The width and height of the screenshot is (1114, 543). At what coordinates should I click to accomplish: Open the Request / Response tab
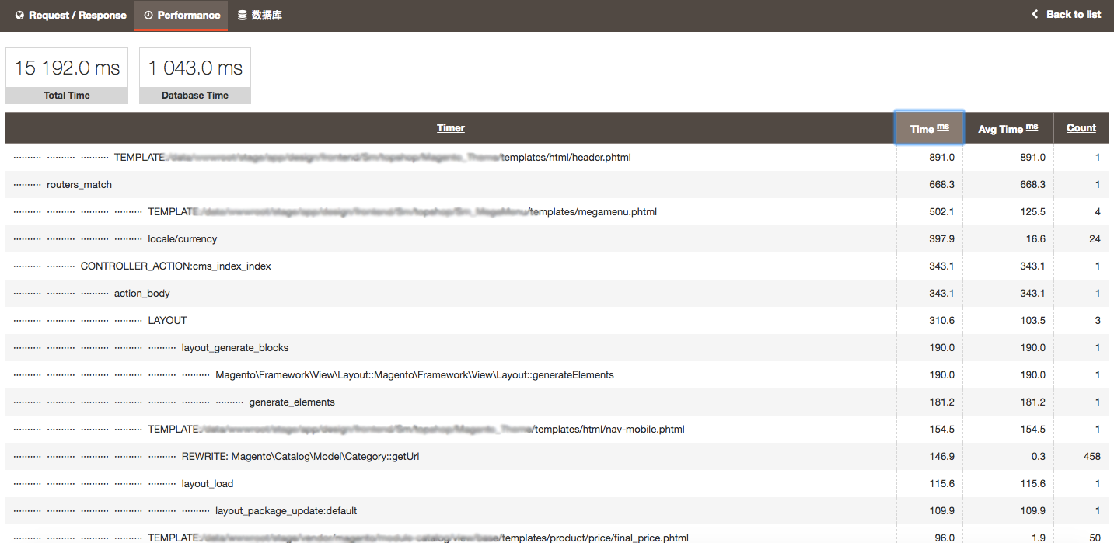[77, 16]
